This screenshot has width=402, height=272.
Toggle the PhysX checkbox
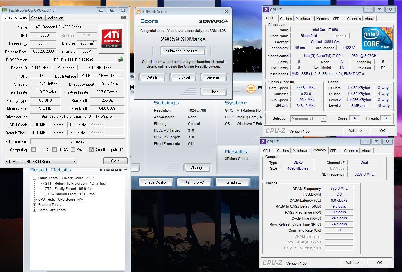[x=73, y=150]
